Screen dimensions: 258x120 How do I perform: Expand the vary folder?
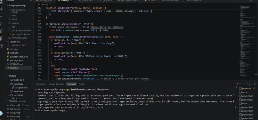pyautogui.click(x=10, y=16)
